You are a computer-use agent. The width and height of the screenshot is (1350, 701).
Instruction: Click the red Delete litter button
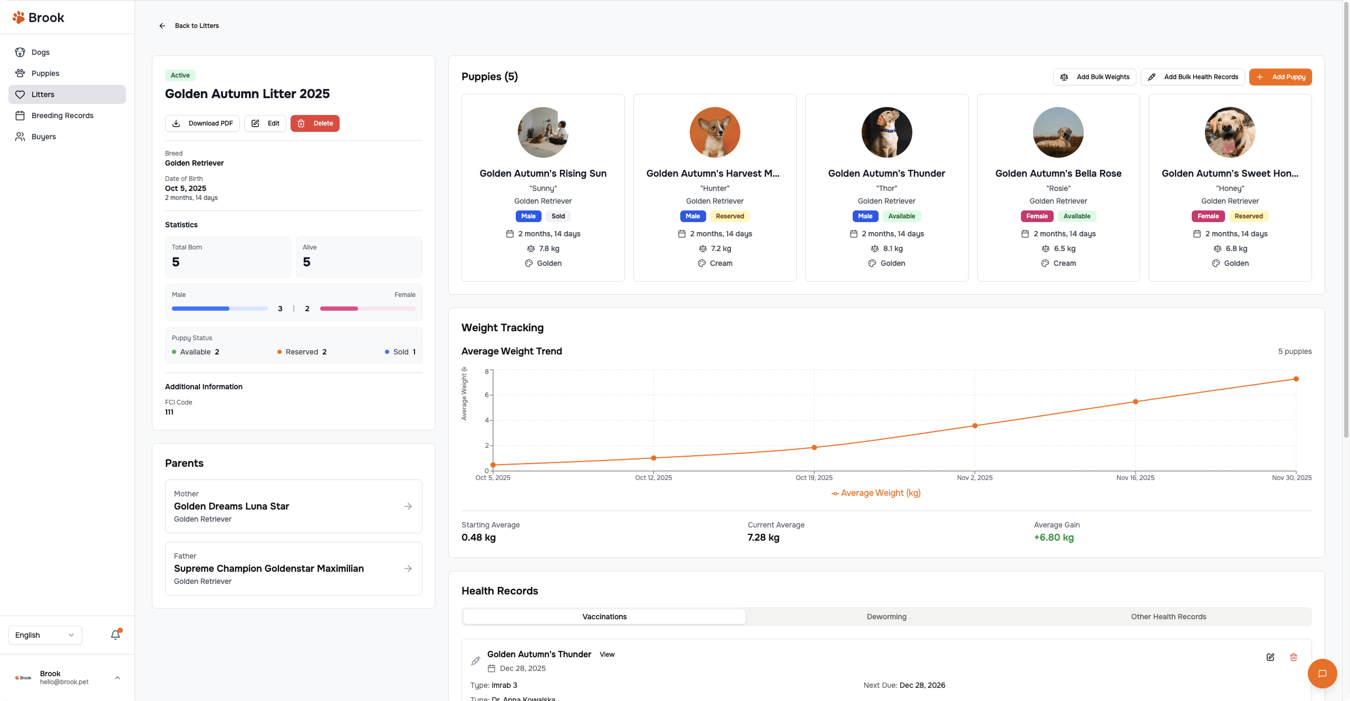[x=315, y=123]
